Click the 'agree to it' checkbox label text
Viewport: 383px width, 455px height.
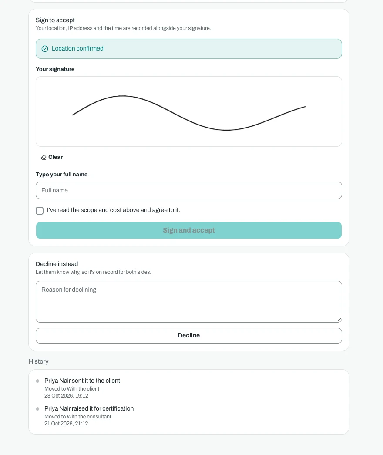click(114, 210)
